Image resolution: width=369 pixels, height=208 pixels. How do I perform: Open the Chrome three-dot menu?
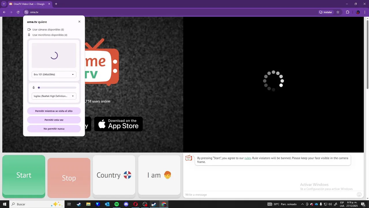click(365, 12)
